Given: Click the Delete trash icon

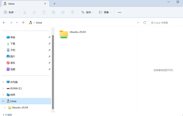Looking at the screenshot, I should tap(73, 12).
